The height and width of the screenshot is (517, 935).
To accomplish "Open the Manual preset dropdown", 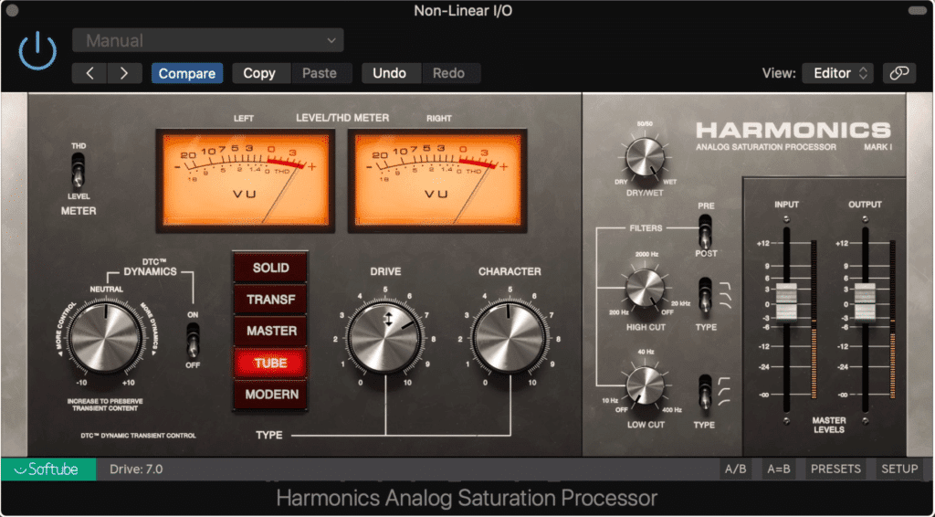I will [x=208, y=40].
